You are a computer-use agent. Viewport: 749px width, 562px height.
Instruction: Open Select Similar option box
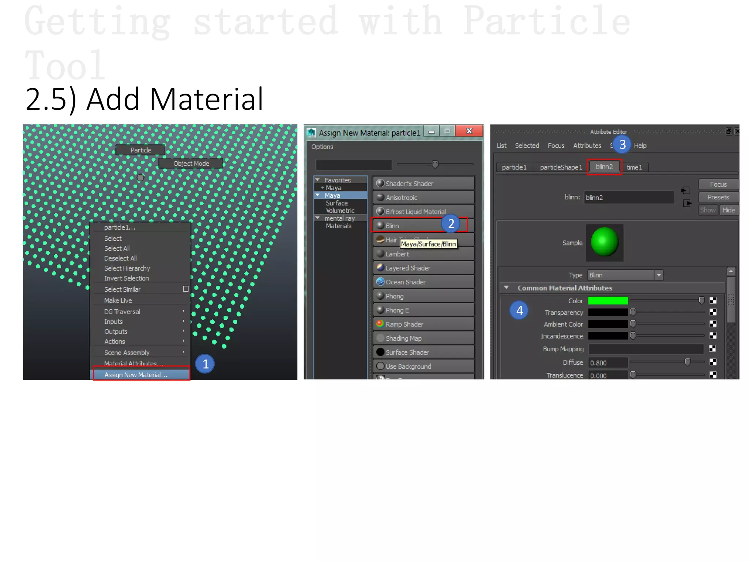(x=186, y=289)
